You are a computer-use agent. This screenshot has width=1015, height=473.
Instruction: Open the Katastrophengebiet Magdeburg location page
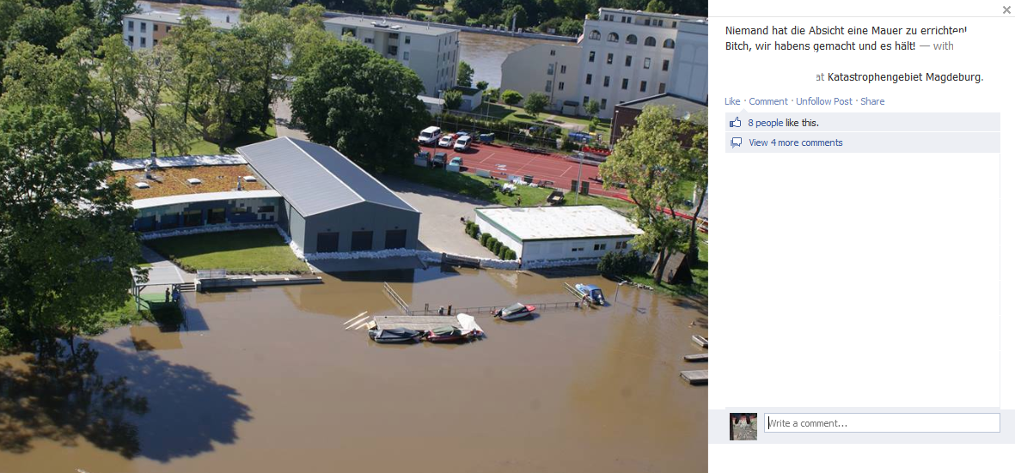pos(905,77)
